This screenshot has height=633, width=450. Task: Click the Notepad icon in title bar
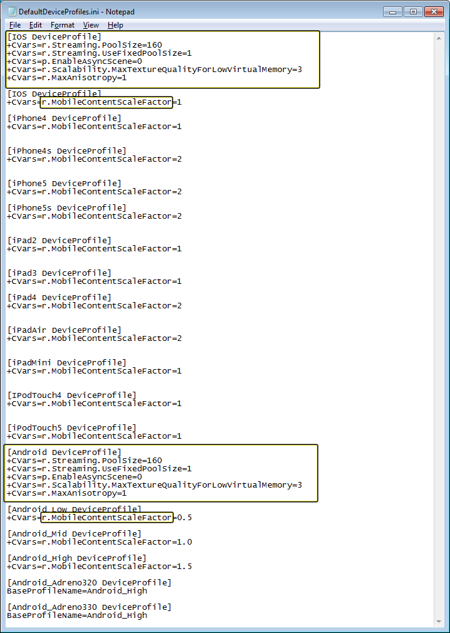coord(12,12)
